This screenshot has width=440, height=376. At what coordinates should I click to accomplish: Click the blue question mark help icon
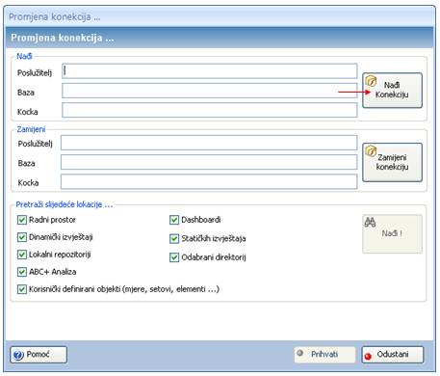point(18,355)
